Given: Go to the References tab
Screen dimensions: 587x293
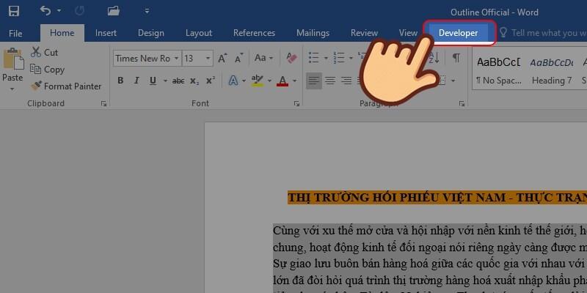Looking at the screenshot, I should click(254, 33).
